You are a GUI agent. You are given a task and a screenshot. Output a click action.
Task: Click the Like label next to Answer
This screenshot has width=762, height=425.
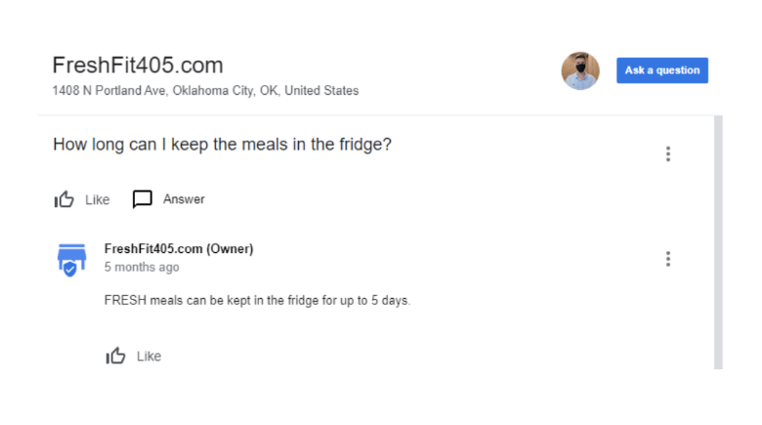(97, 200)
